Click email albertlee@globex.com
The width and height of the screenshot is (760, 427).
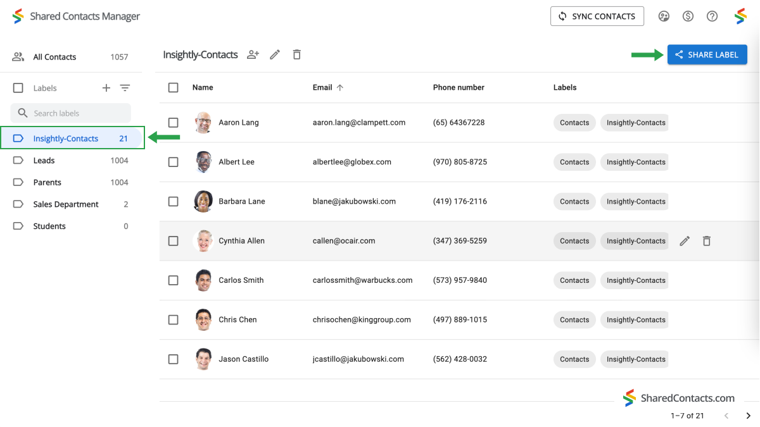coord(352,162)
